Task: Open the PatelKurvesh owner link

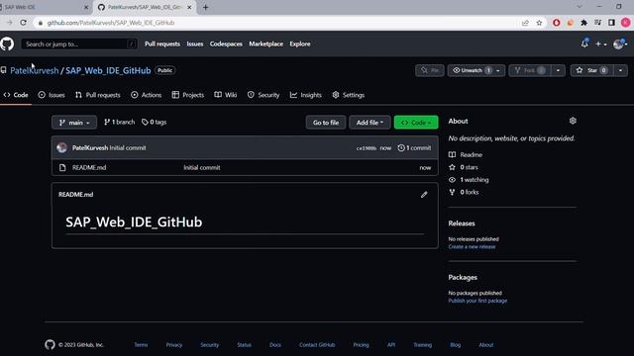Action: coord(35,70)
